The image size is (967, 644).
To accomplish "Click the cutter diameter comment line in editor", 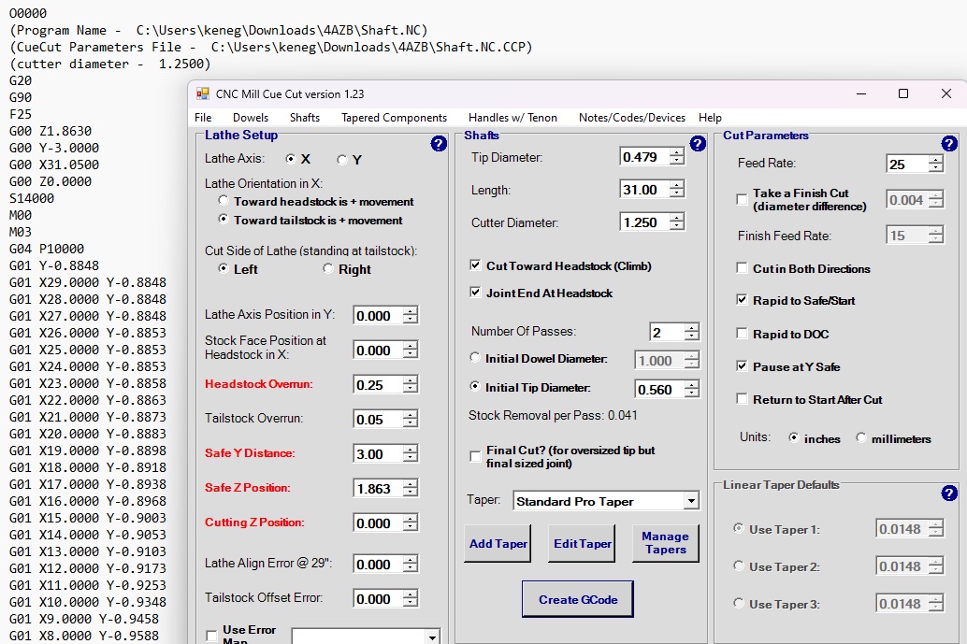I will tap(109, 64).
